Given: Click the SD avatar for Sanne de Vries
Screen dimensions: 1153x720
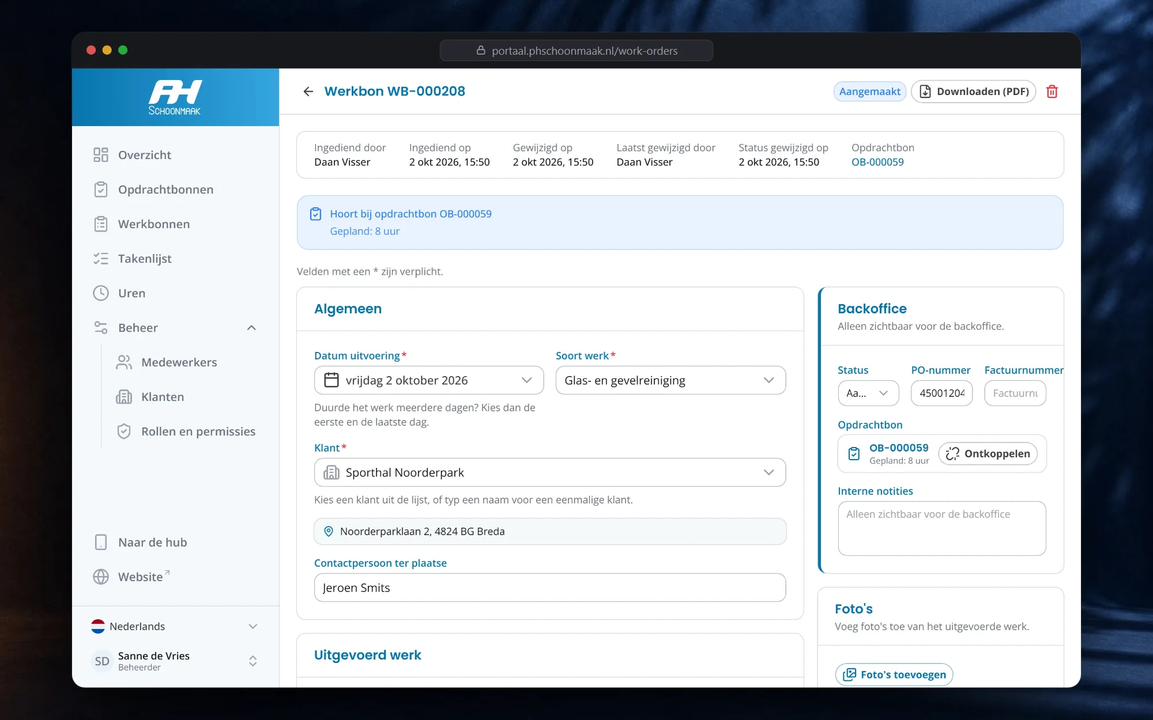Looking at the screenshot, I should click(x=102, y=661).
